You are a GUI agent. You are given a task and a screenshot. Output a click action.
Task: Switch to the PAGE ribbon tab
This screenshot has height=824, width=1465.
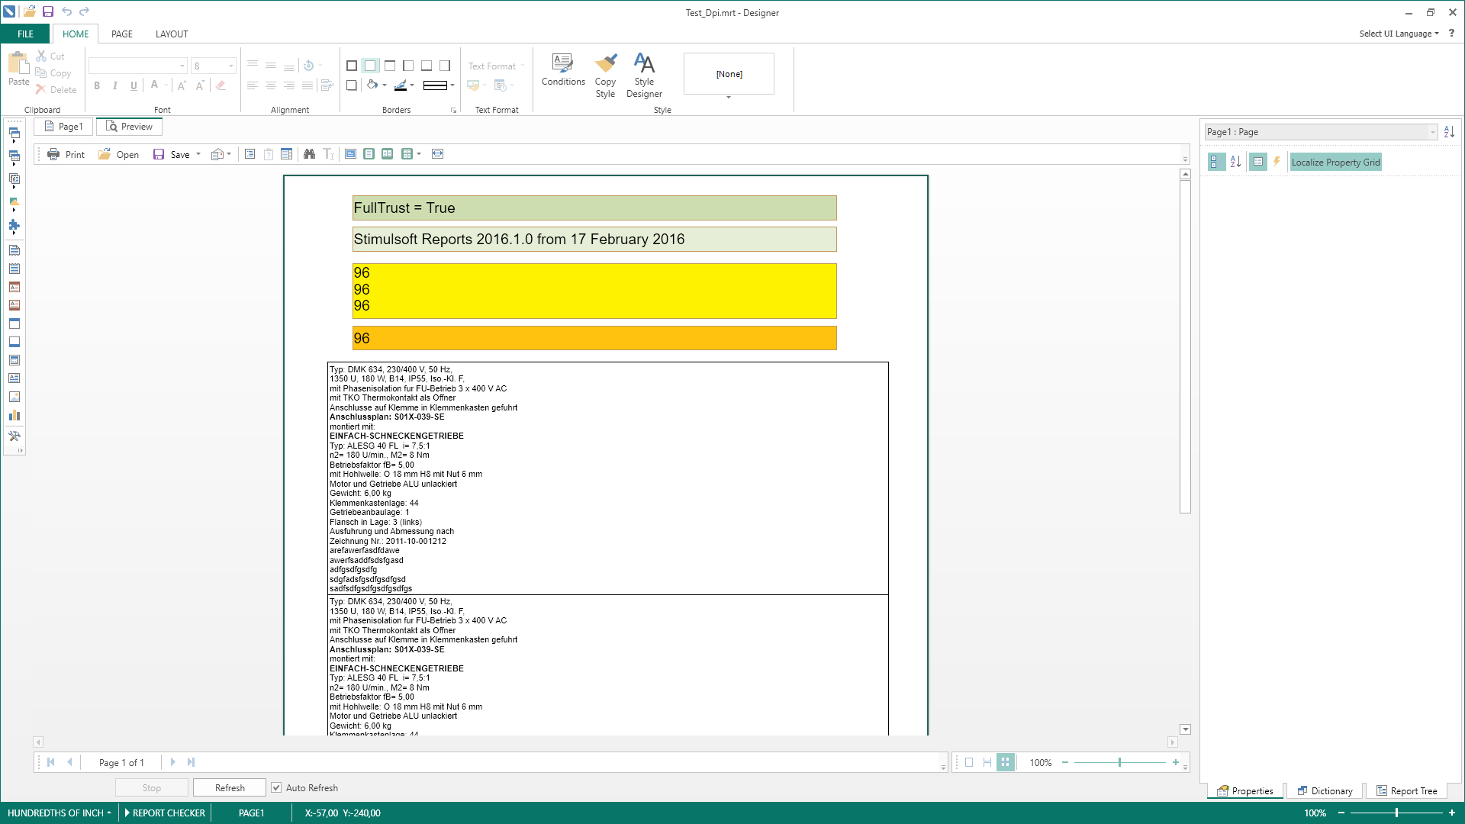click(121, 34)
